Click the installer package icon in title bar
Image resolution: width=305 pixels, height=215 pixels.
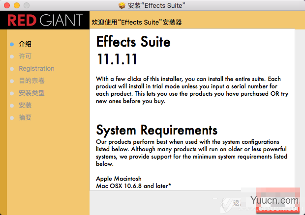[122, 5]
